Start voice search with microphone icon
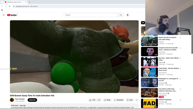The width and height of the screenshot is (193, 109). 128,15
